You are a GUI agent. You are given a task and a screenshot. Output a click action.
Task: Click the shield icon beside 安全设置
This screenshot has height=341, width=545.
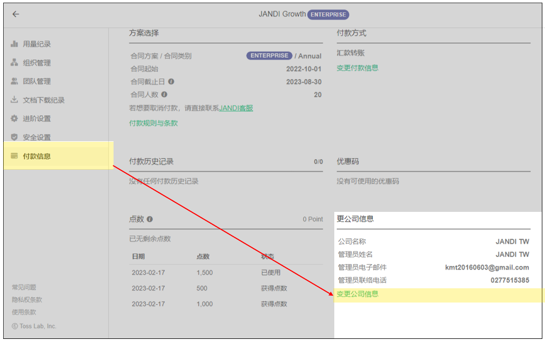pos(14,137)
